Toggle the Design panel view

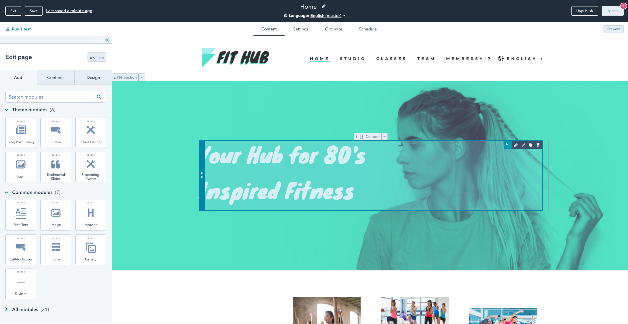(93, 77)
